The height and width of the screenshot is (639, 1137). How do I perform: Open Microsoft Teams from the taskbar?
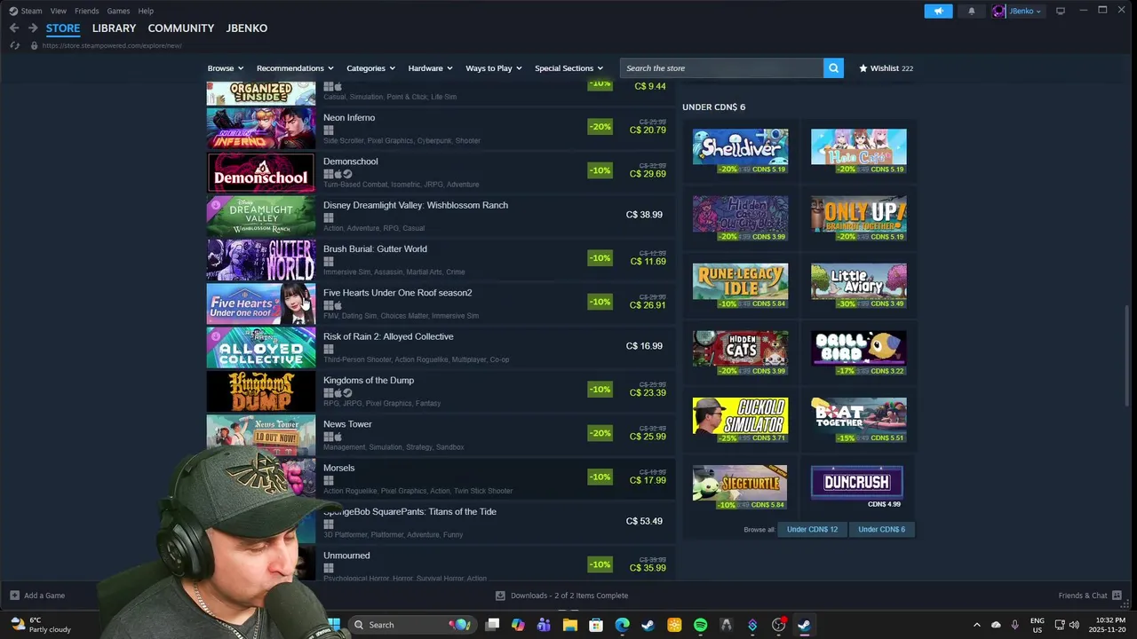coord(544,625)
